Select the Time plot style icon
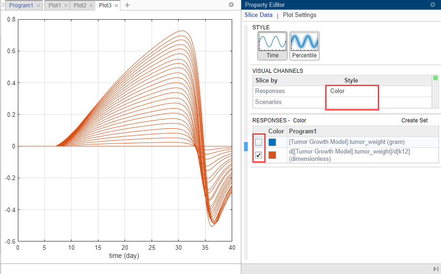 pyautogui.click(x=272, y=45)
